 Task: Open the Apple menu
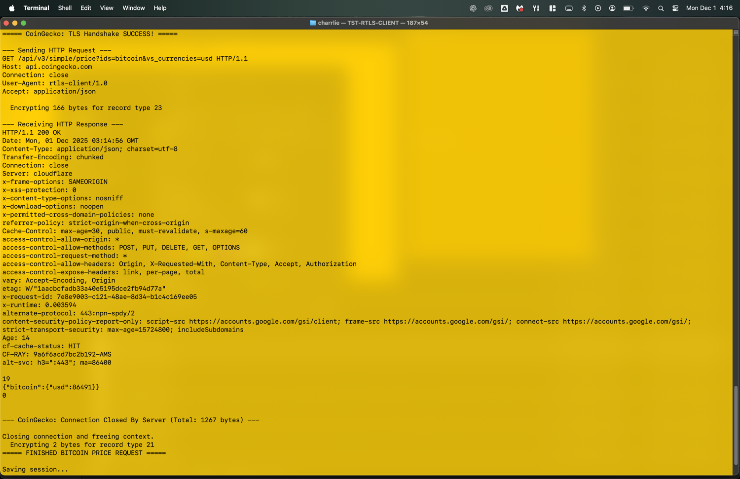pyautogui.click(x=11, y=8)
